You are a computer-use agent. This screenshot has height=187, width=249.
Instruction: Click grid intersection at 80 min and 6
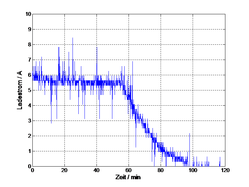coord(161,75)
